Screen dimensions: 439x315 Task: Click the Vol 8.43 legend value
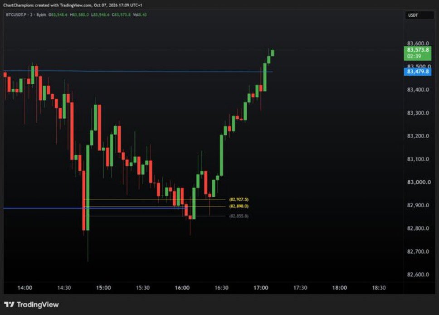pos(140,15)
